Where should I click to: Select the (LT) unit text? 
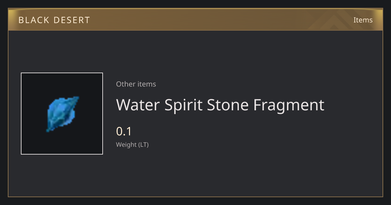tap(144, 144)
